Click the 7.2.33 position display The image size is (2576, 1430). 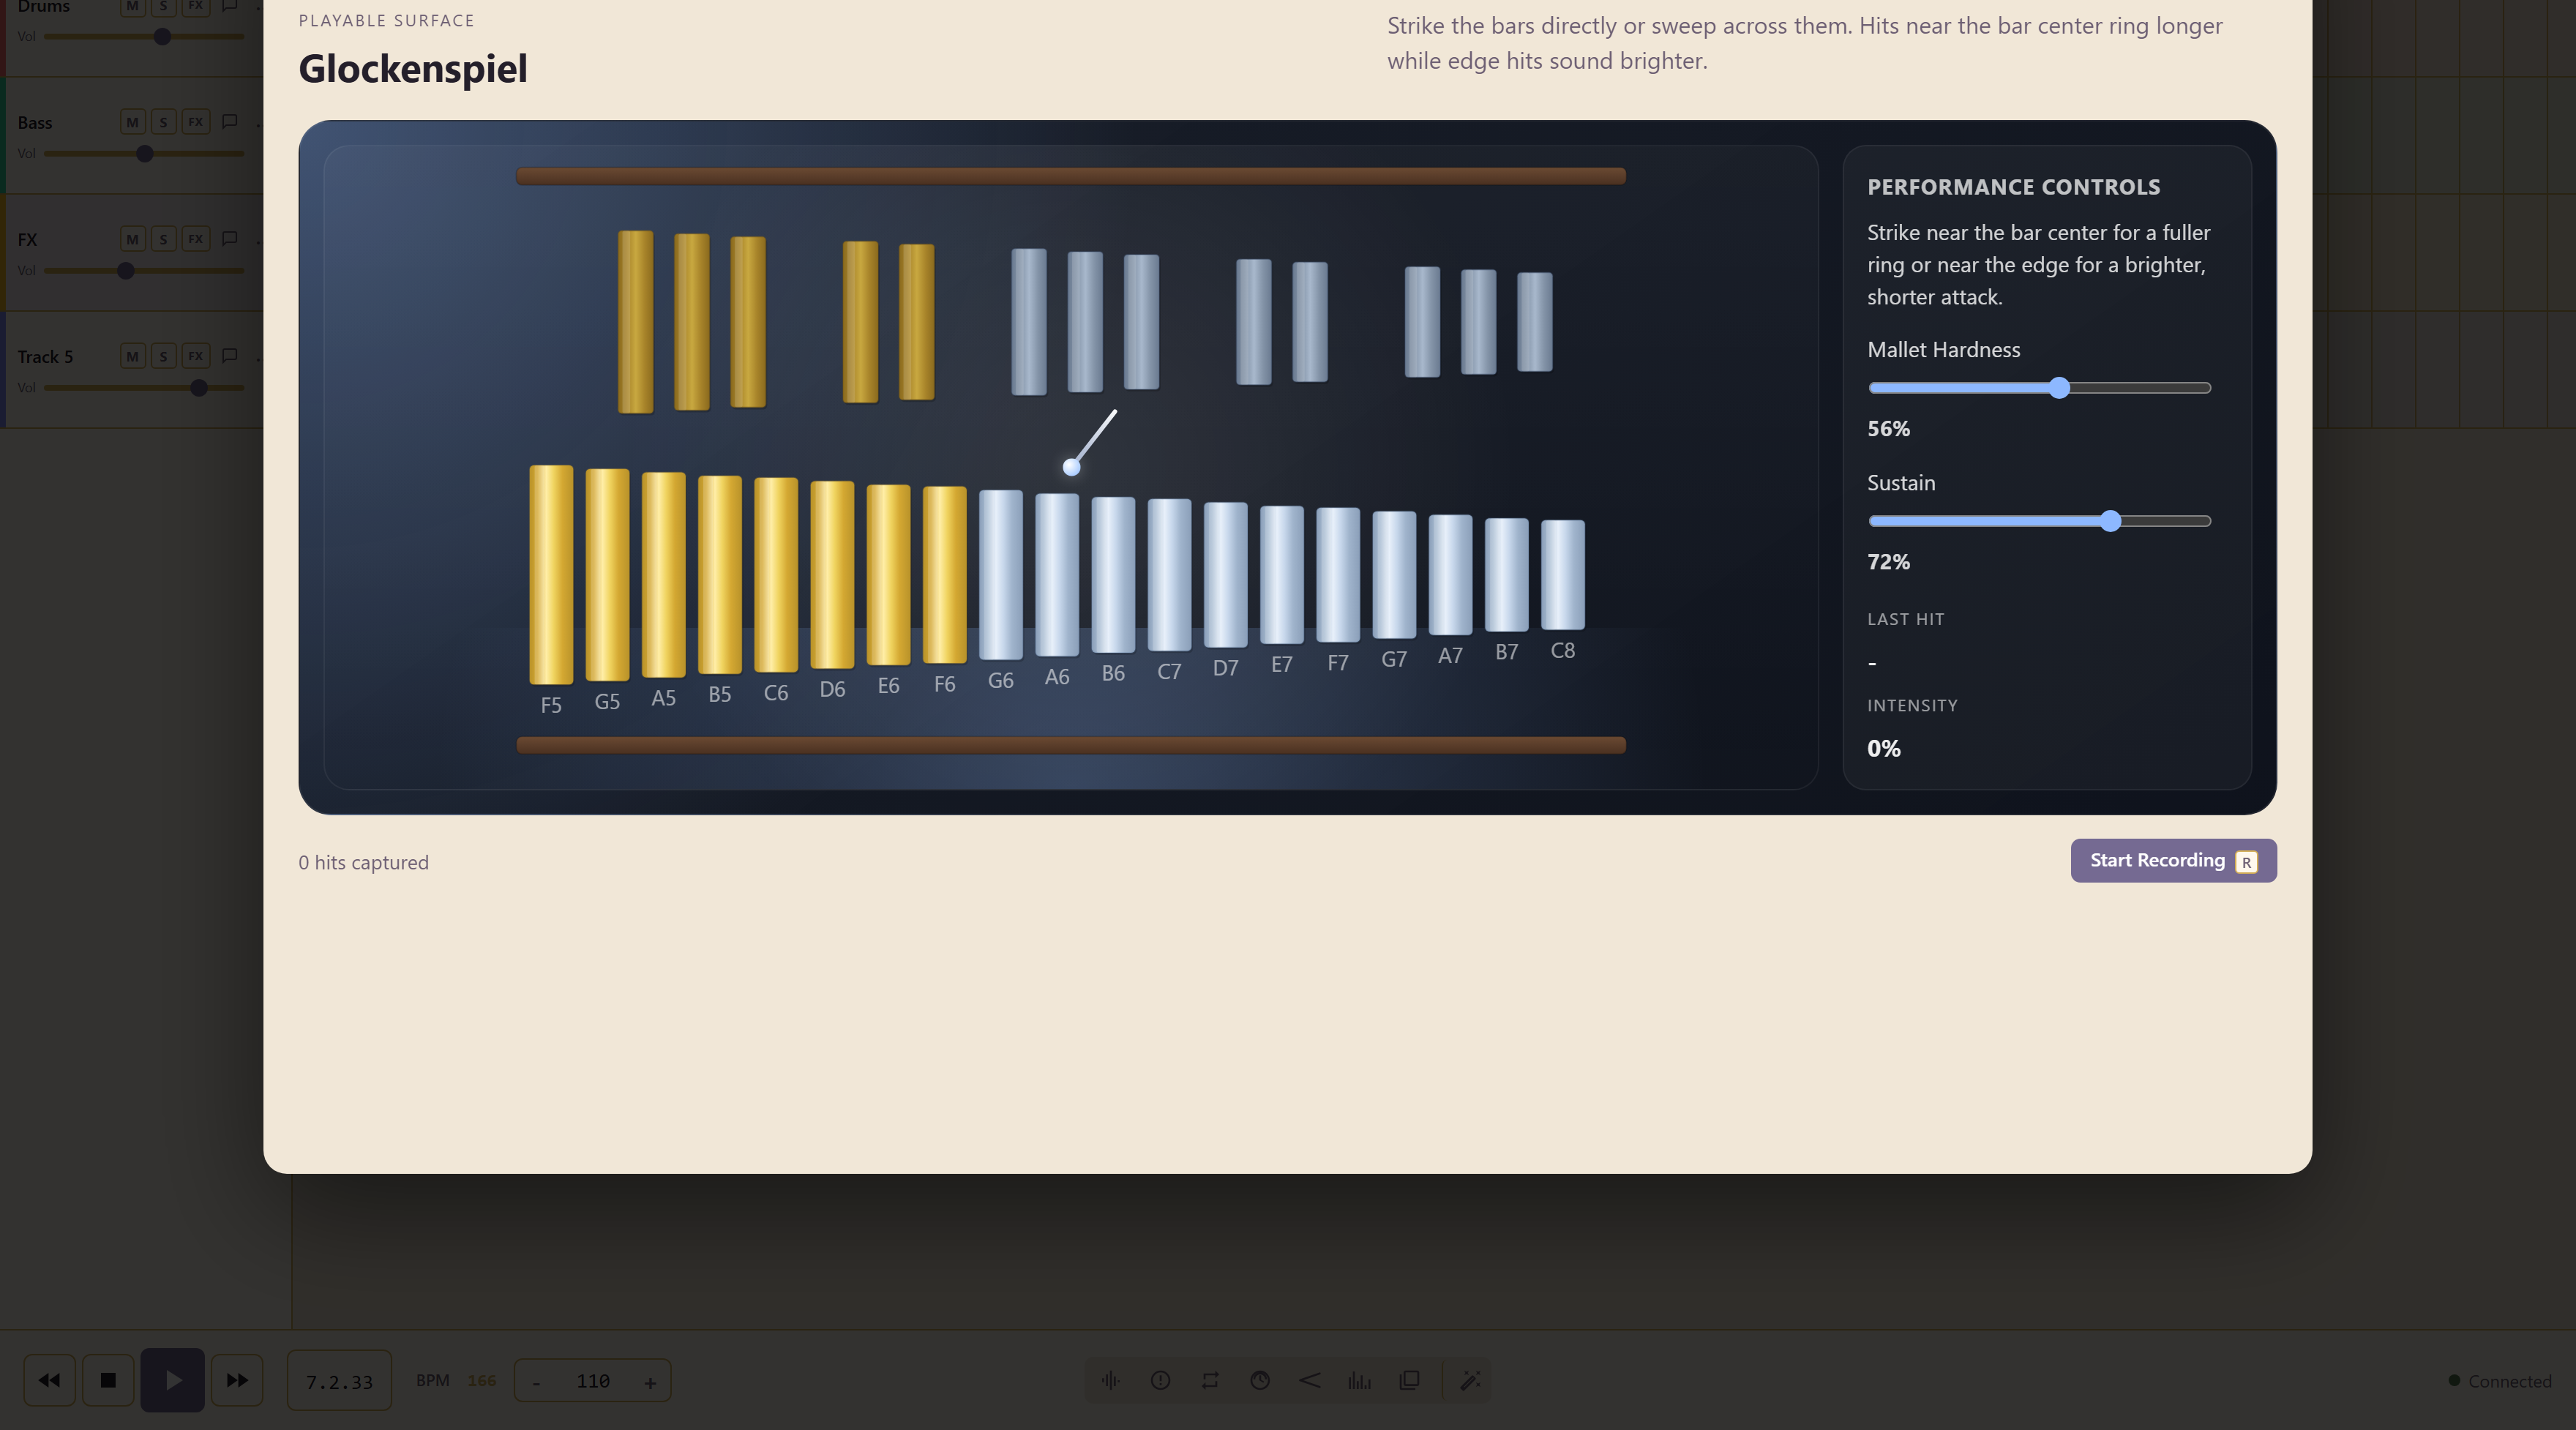339,1382
